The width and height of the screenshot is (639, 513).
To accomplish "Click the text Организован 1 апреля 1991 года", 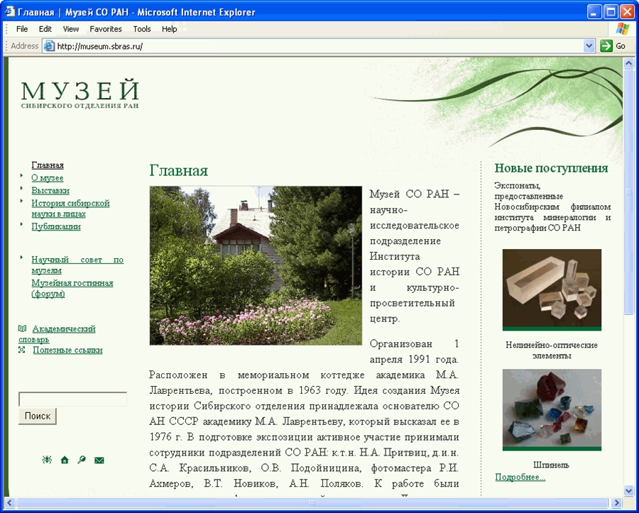I will tap(415, 351).
